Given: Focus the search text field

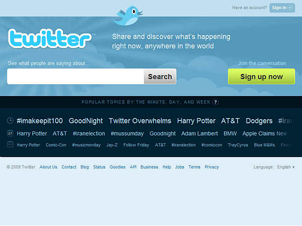Looking at the screenshot, I should pyautogui.click(x=75, y=76).
